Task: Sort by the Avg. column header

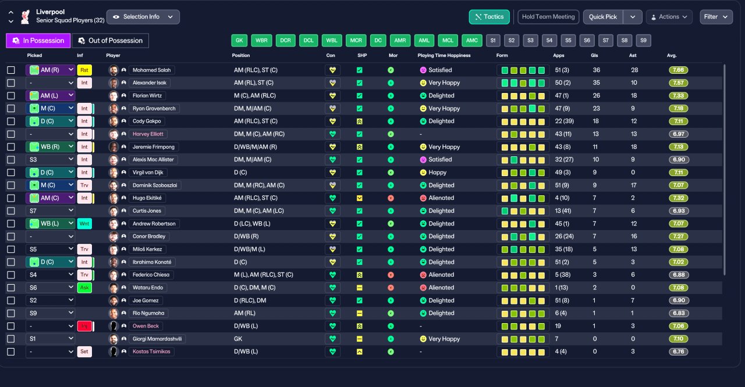Action: (x=672, y=56)
